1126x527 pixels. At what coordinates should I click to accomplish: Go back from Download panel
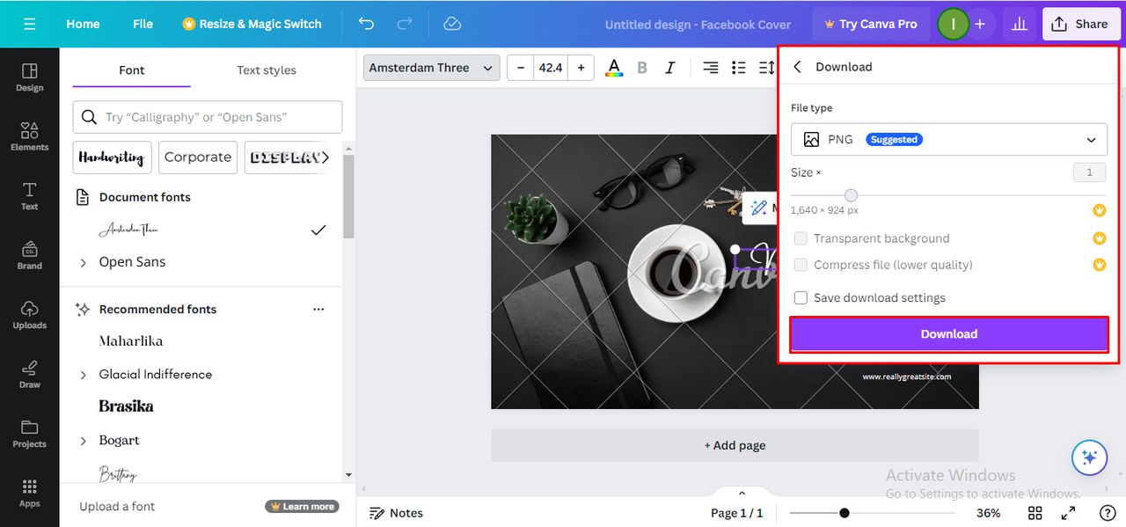798,67
